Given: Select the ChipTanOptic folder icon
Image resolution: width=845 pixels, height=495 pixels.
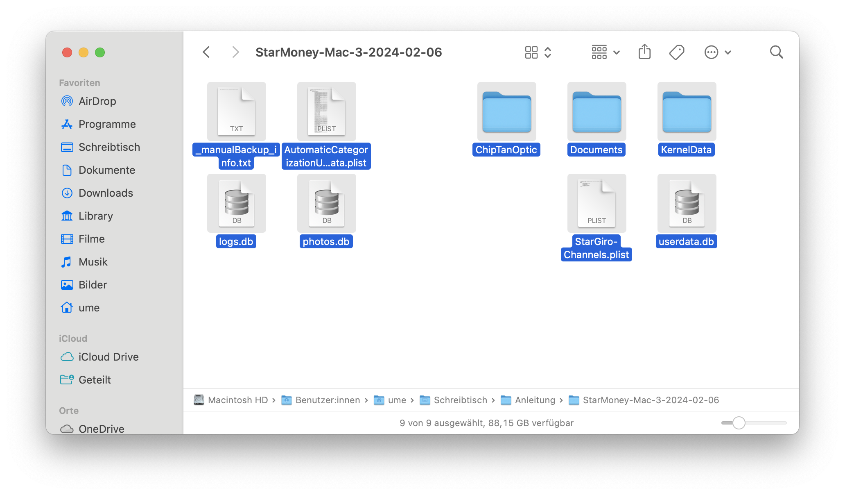Looking at the screenshot, I should coord(506,112).
